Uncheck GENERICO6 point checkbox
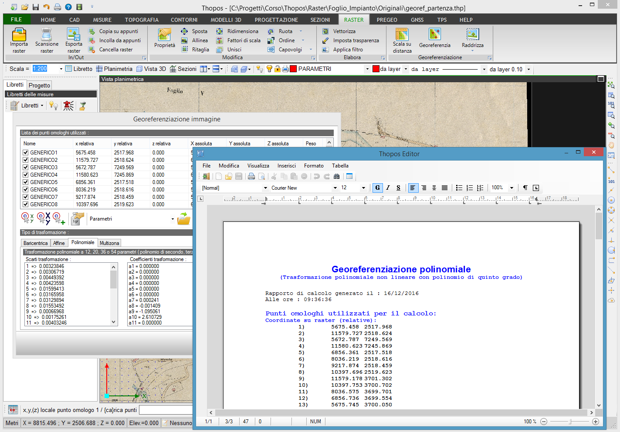The image size is (620, 432). tap(26, 190)
